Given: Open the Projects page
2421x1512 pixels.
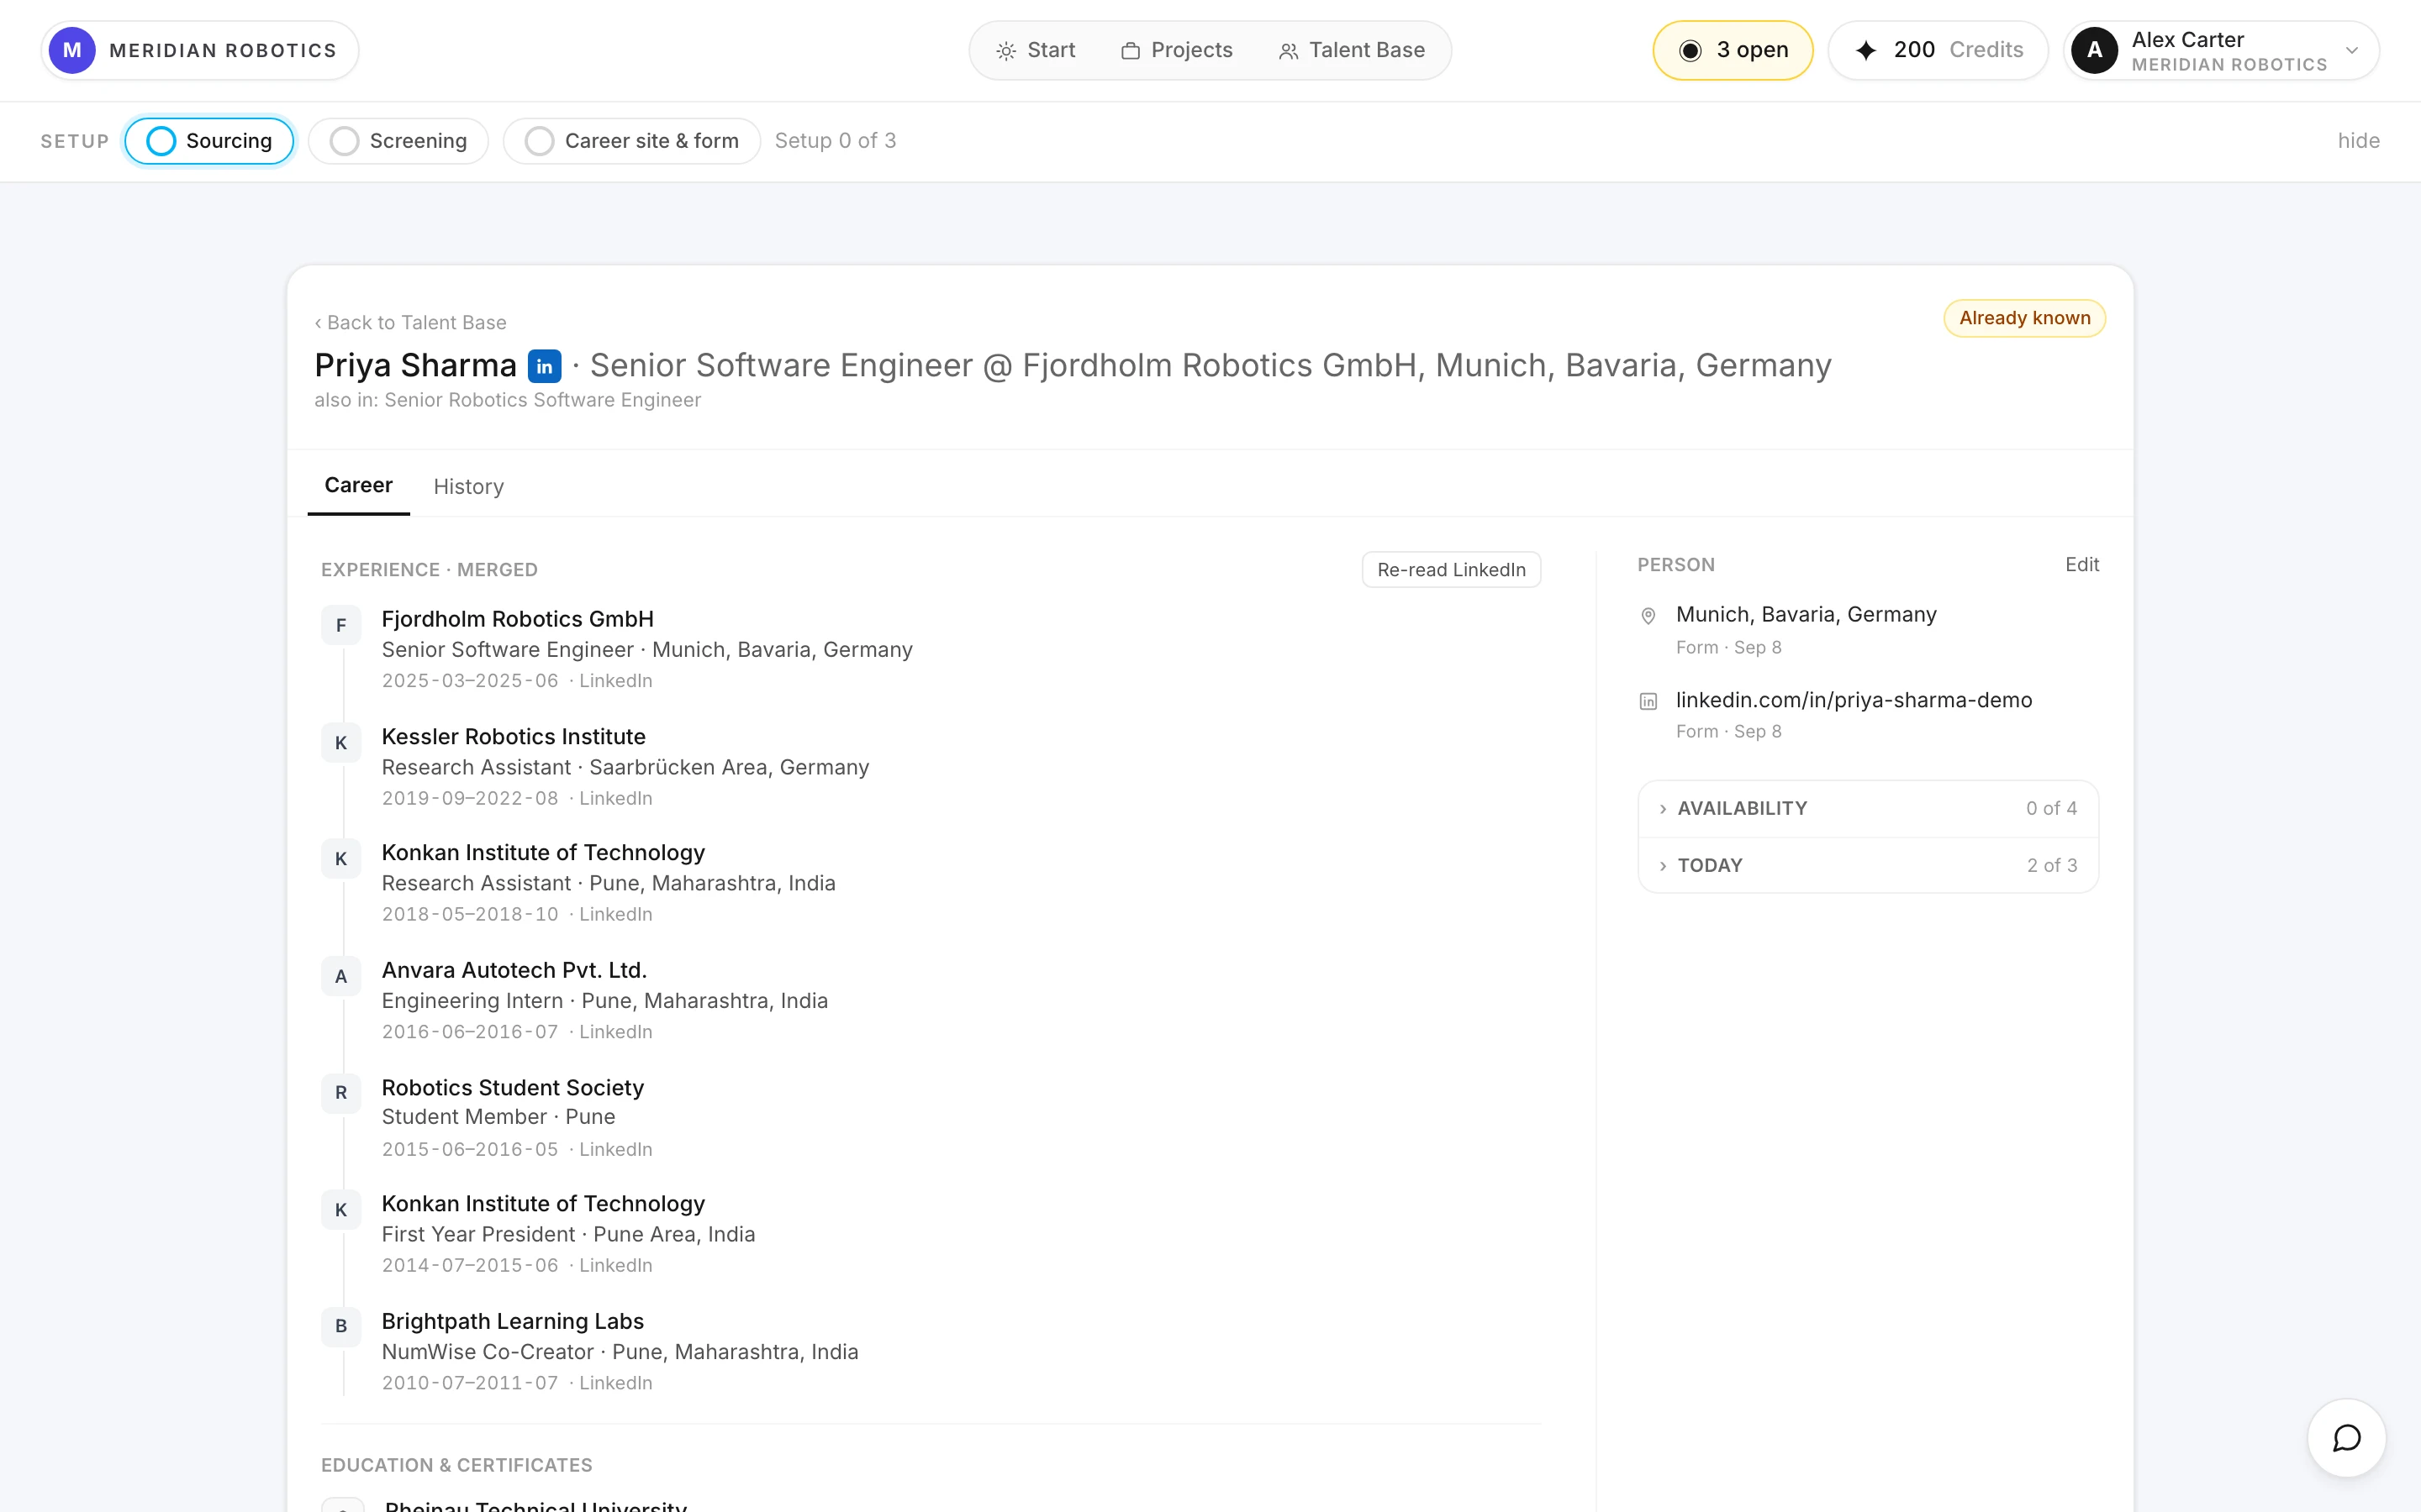Looking at the screenshot, I should pos(1177,50).
